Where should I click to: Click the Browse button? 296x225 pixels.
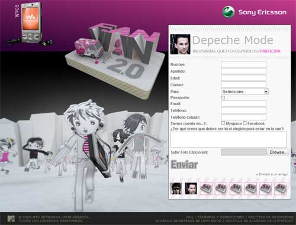click(x=278, y=152)
